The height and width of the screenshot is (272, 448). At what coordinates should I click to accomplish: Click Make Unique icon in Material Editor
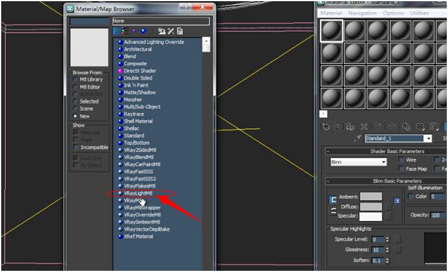(392, 127)
